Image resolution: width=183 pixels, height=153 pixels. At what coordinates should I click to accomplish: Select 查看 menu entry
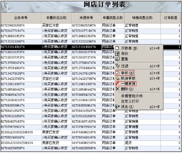coord(139,59)
